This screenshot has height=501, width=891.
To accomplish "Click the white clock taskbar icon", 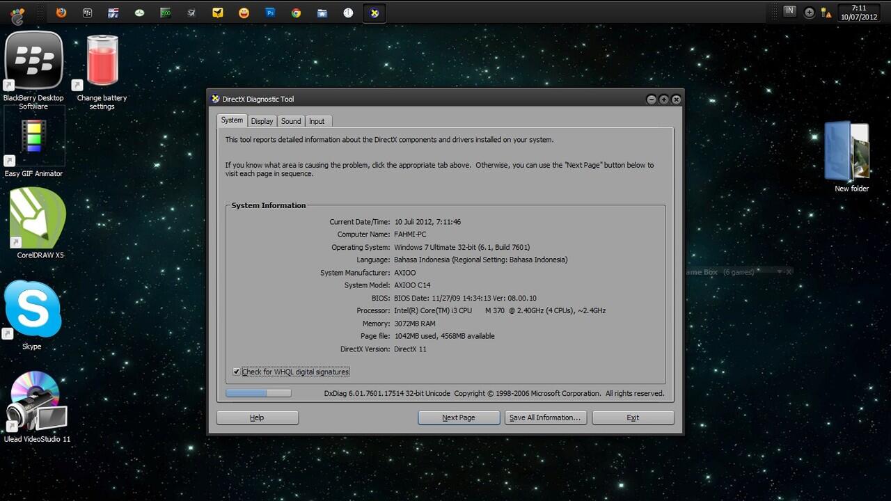I will [348, 13].
